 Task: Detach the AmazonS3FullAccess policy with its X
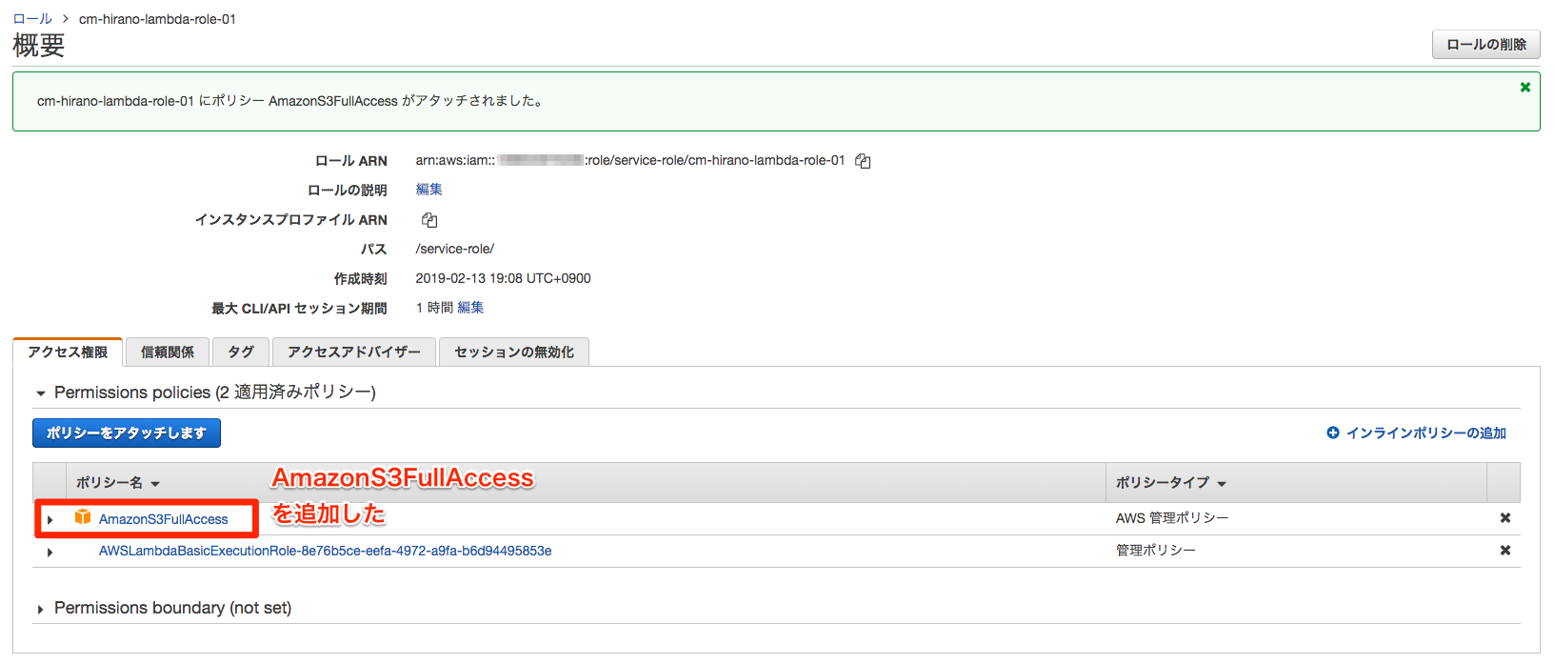coord(1505,518)
